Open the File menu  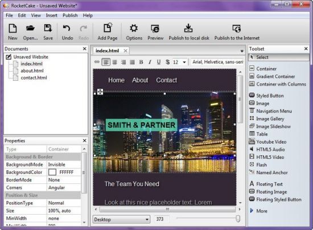point(9,15)
